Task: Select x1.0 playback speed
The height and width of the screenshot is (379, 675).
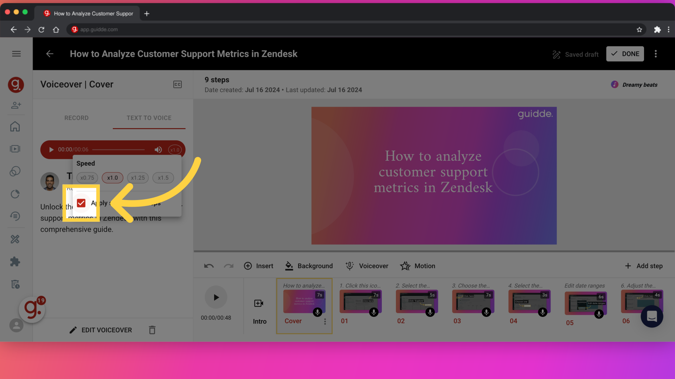Action: [x=112, y=178]
